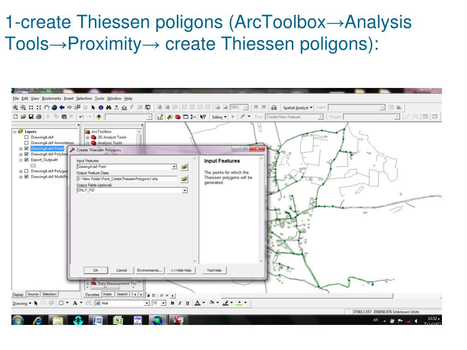Screen dimensions: 467x350
Task: Toggle Drawing4.dxf Annotation layer checkbox
Action: coord(26,143)
